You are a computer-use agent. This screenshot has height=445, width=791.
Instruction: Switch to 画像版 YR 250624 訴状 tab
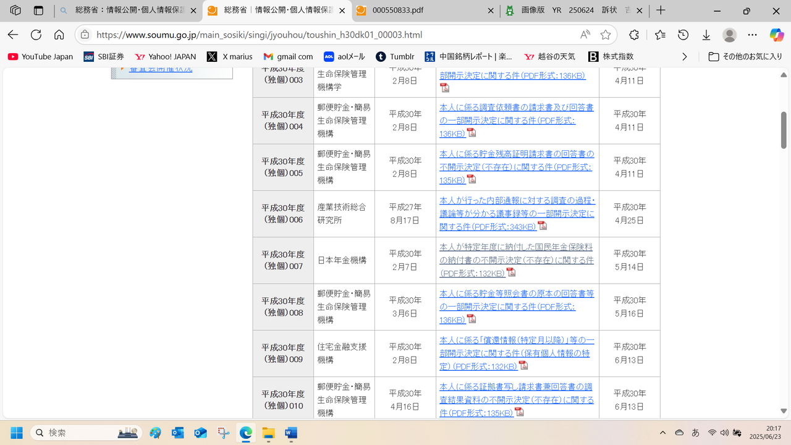(575, 11)
